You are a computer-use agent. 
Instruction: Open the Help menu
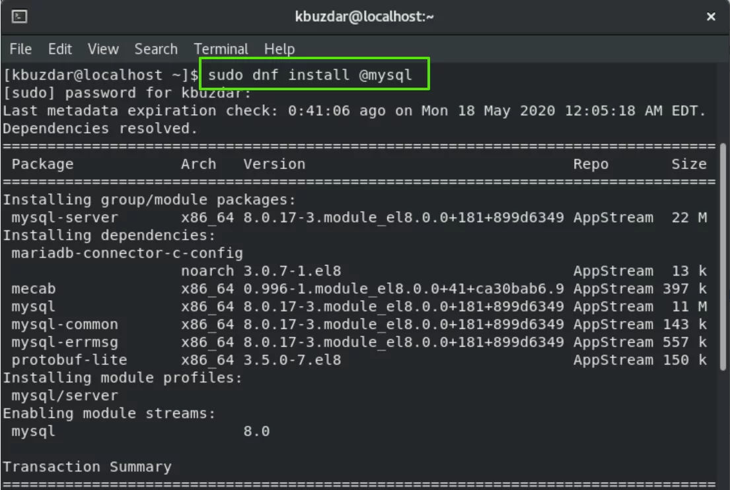pos(279,49)
